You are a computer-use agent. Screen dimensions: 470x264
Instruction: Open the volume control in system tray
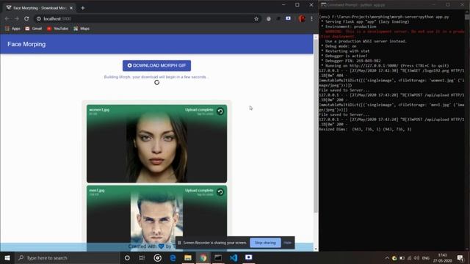coord(416,258)
